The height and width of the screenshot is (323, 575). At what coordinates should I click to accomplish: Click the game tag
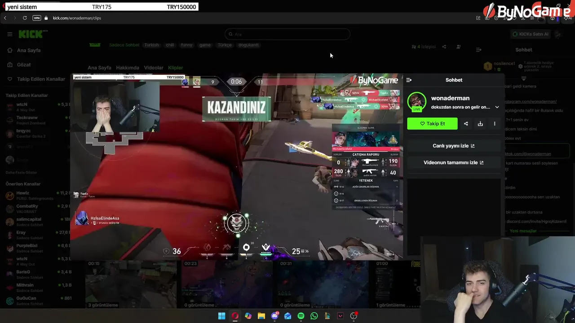(205, 45)
